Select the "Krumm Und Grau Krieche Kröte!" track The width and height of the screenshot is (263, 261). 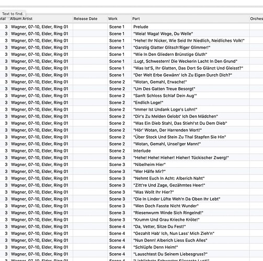[131, 220]
